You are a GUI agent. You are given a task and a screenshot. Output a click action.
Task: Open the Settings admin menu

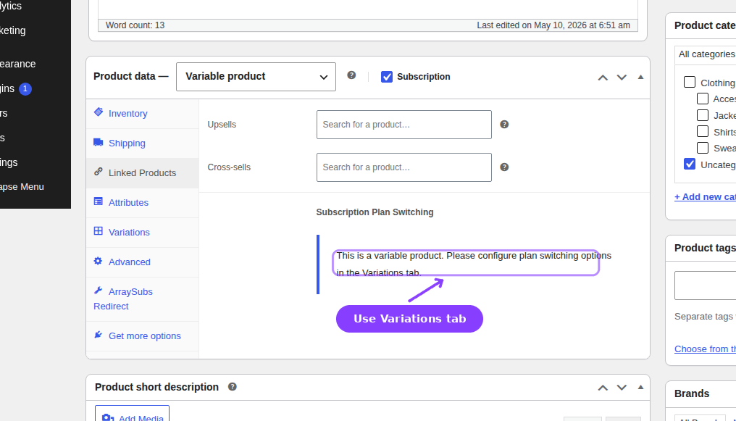[9, 162]
